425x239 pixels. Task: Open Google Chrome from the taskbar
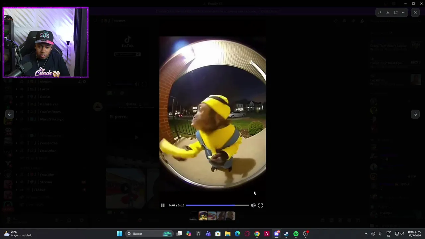click(x=257, y=234)
